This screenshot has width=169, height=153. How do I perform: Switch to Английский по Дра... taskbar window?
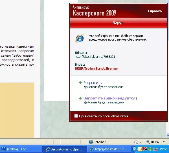(x=65, y=149)
